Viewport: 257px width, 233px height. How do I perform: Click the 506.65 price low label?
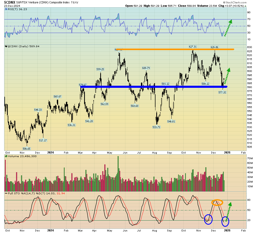tap(26, 149)
